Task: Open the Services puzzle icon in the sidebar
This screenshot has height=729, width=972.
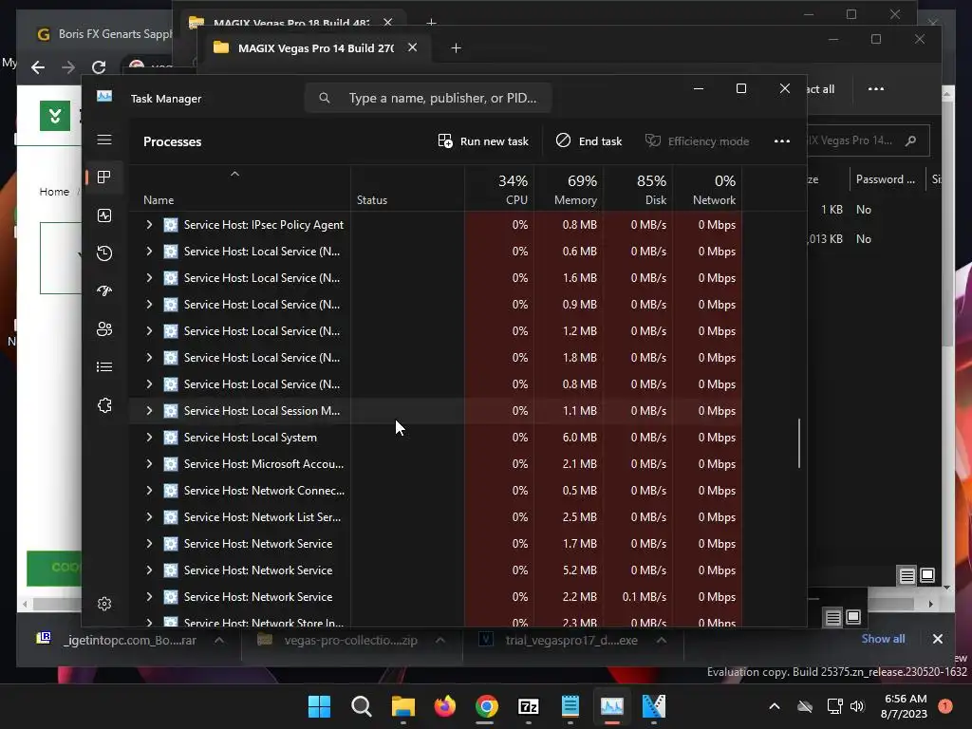Action: [104, 405]
